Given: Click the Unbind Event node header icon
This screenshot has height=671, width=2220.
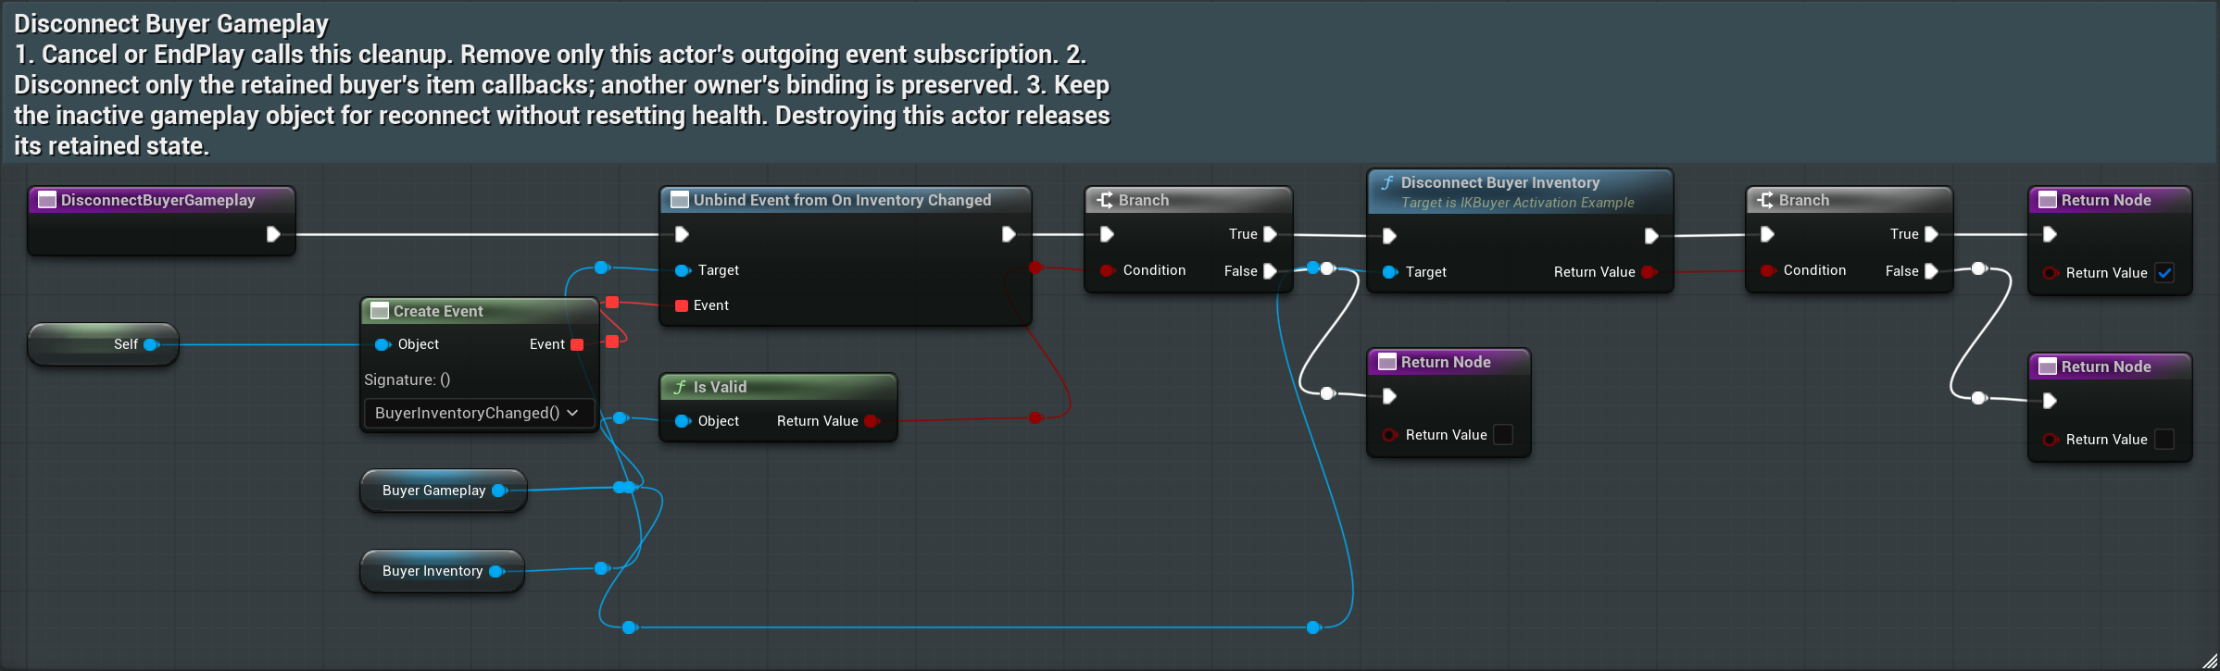Looking at the screenshot, I should (x=680, y=200).
